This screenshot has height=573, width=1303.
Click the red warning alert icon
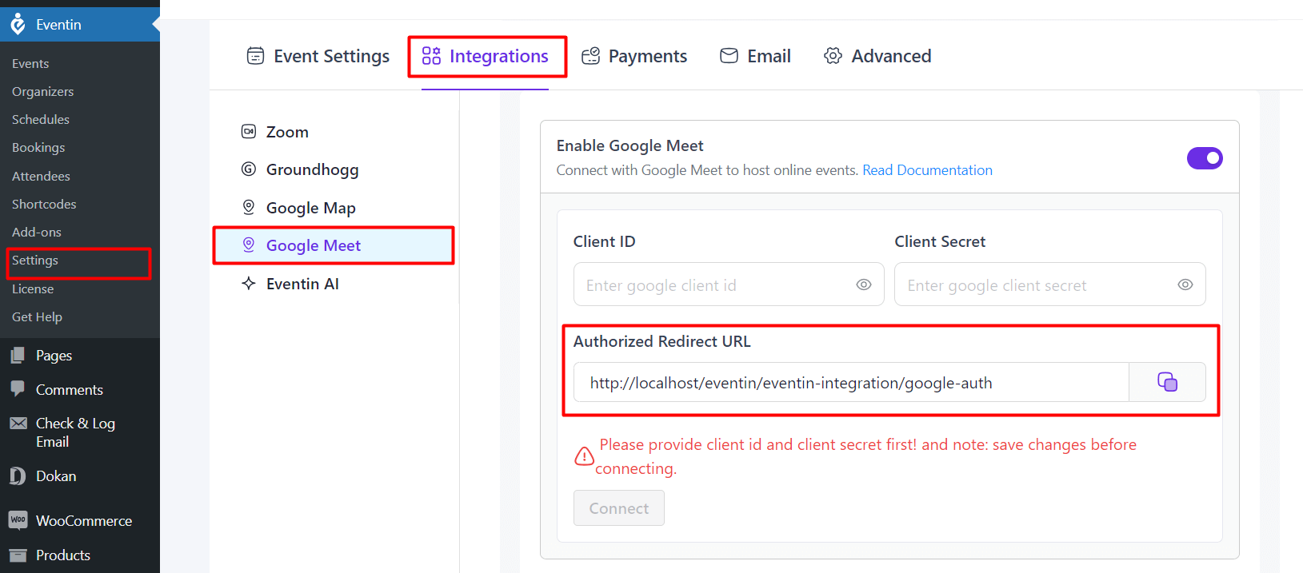click(x=585, y=456)
